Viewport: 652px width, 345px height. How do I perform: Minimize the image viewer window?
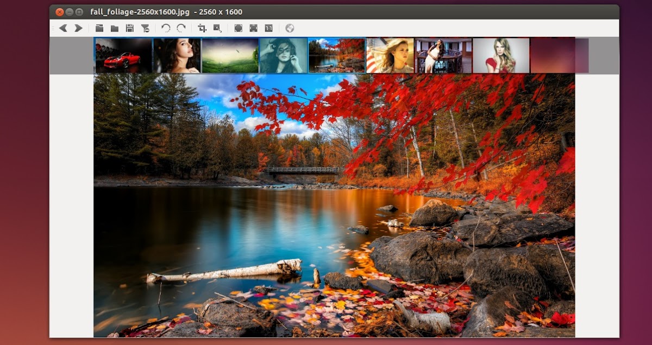(x=70, y=12)
